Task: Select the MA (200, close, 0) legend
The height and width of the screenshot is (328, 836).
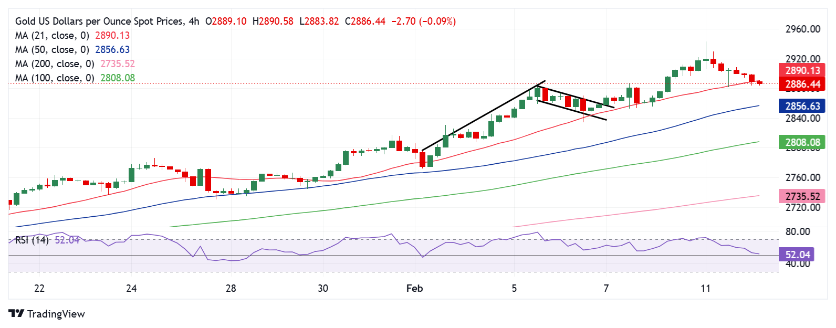Action: click(55, 64)
